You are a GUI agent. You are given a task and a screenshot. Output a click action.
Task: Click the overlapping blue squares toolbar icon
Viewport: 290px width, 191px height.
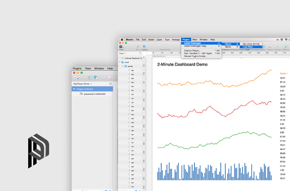coord(95,77)
